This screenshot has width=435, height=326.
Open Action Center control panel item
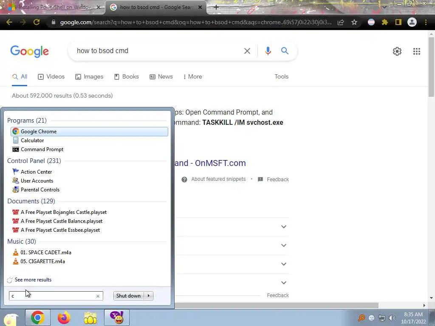coord(89,172)
